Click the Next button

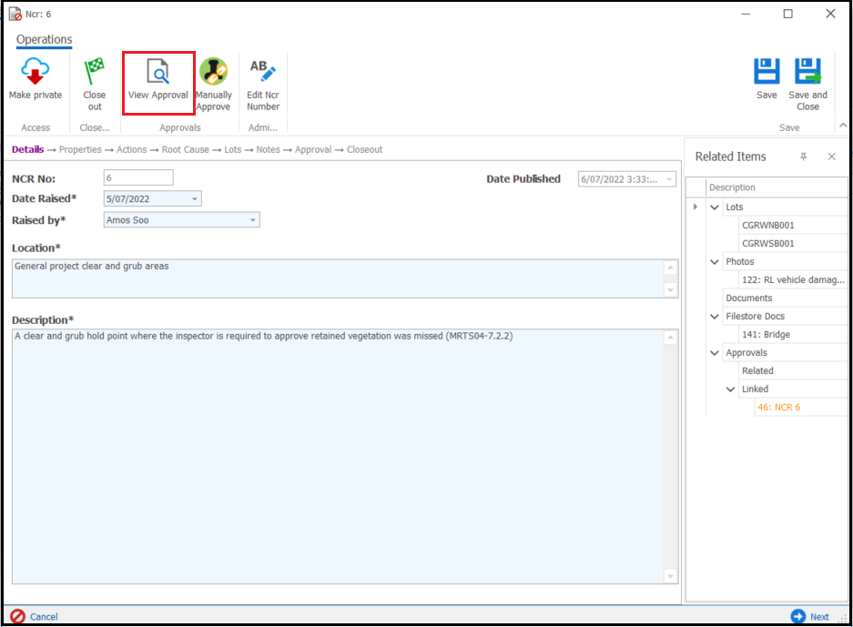(810, 616)
